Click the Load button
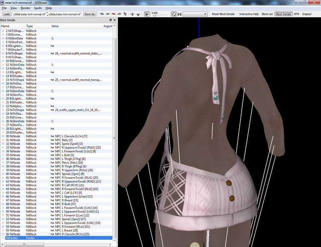Screen dimensions: 321x247 click(6, 14)
